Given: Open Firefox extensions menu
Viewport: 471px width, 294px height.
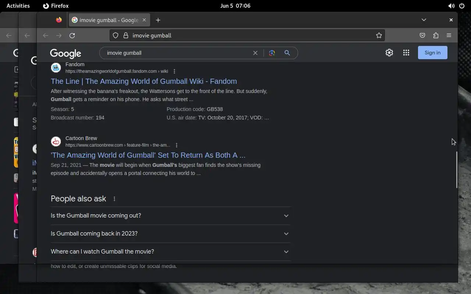Looking at the screenshot, I should tap(436, 35).
